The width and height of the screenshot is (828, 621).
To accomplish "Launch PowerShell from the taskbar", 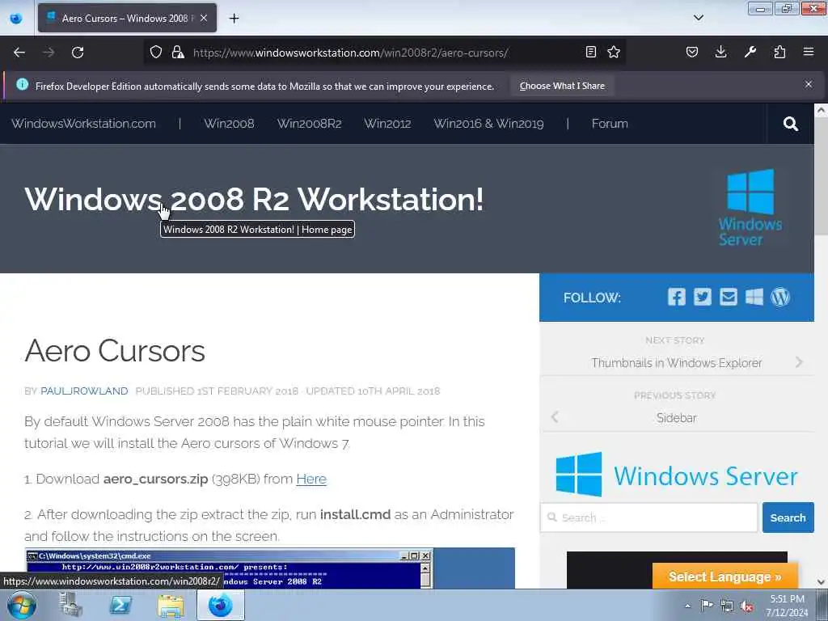I will (x=121, y=605).
